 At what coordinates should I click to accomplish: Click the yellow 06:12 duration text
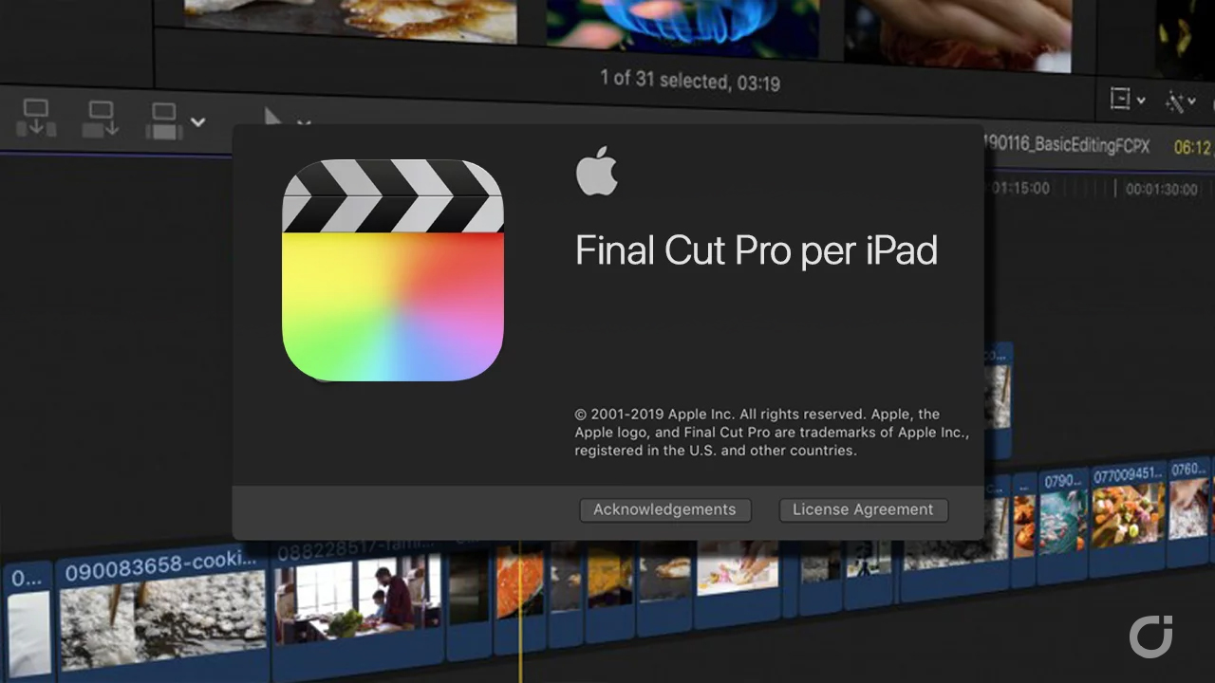(1193, 148)
